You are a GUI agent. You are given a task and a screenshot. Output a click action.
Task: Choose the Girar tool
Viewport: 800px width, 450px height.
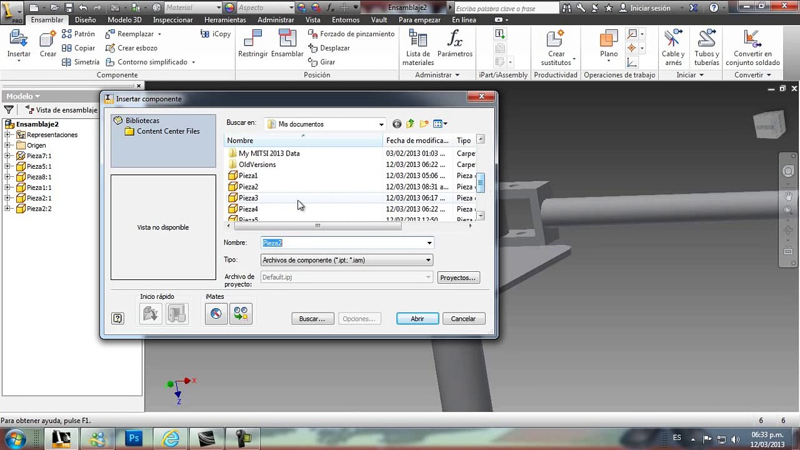[322, 62]
